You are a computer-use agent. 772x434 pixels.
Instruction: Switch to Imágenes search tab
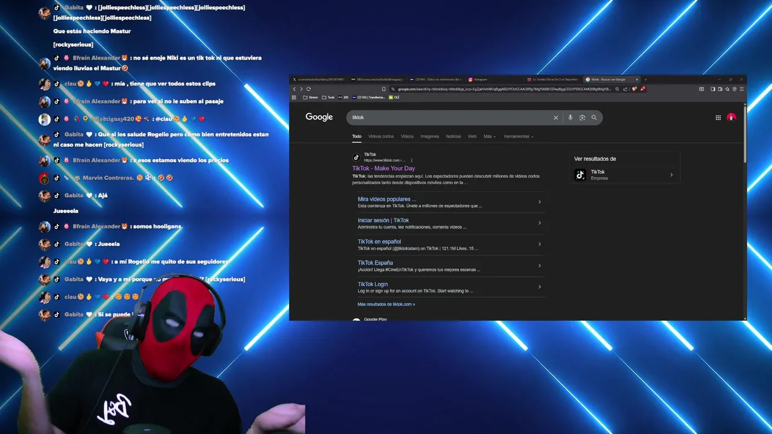(x=429, y=136)
